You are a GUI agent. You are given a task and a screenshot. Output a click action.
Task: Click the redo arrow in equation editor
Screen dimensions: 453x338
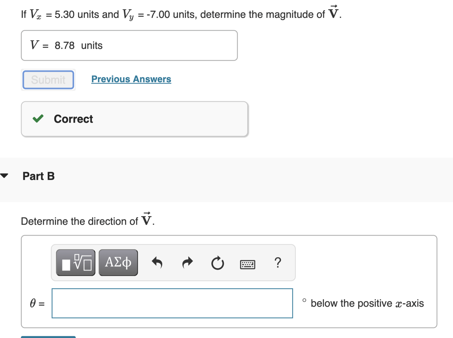[187, 263]
